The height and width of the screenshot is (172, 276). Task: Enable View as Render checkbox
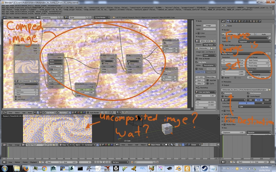(x=196, y=59)
